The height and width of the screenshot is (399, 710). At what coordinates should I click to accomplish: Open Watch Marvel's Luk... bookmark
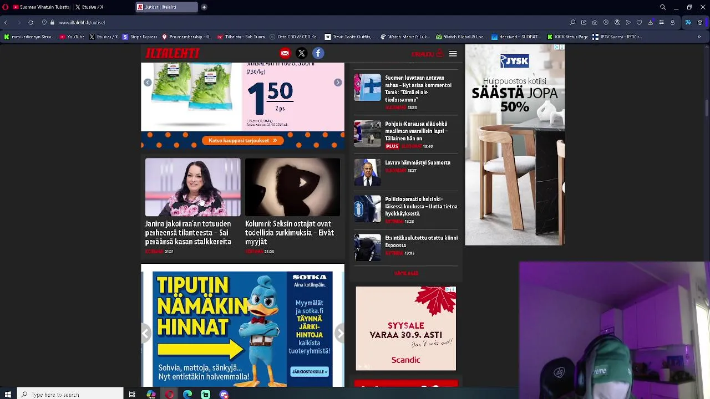click(405, 37)
